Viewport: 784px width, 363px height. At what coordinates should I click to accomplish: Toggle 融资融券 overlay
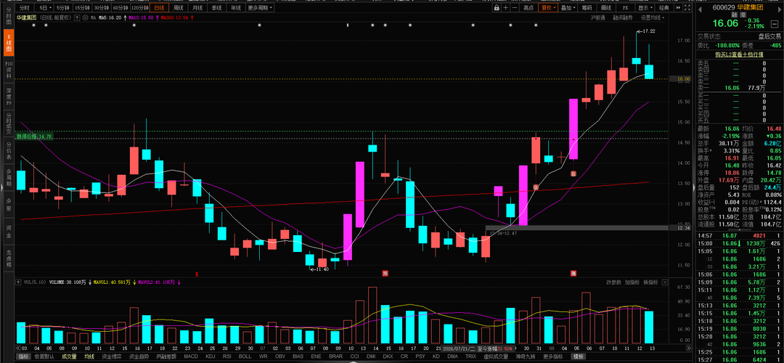click(x=623, y=17)
